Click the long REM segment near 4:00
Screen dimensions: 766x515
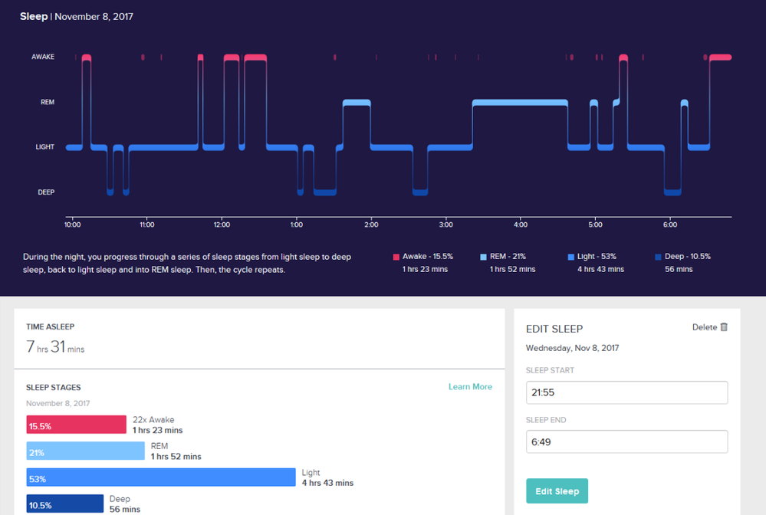tap(520, 103)
